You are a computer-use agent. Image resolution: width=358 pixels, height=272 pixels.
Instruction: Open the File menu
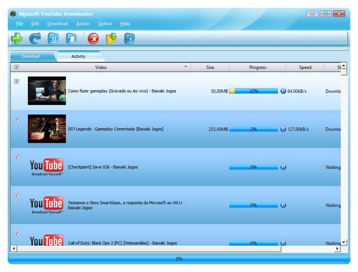19,24
